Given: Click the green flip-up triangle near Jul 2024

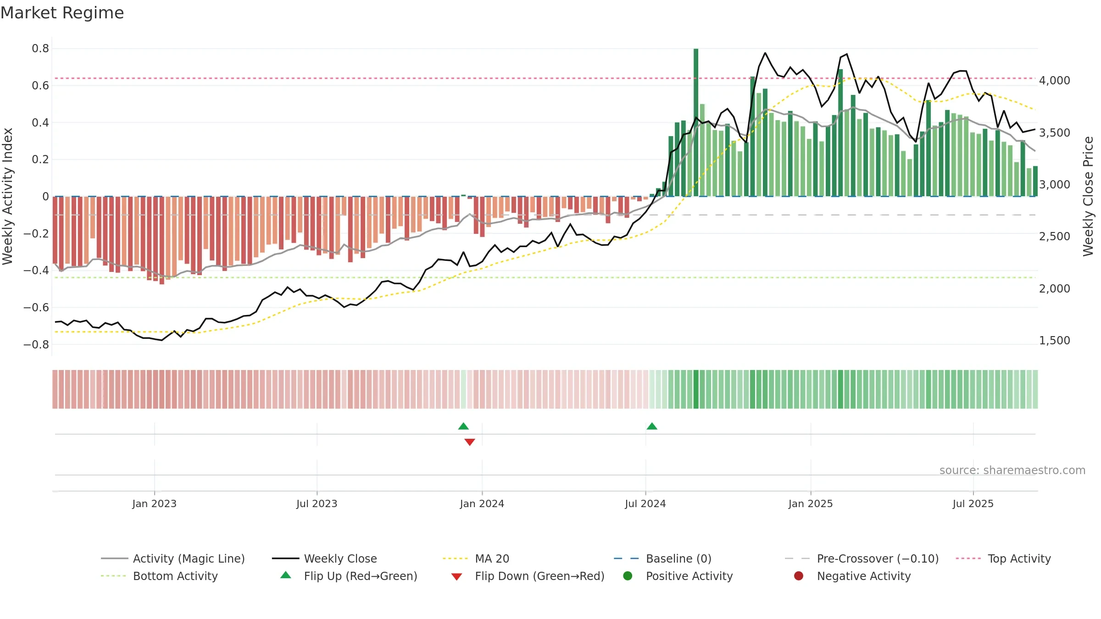Looking at the screenshot, I should tap(652, 426).
